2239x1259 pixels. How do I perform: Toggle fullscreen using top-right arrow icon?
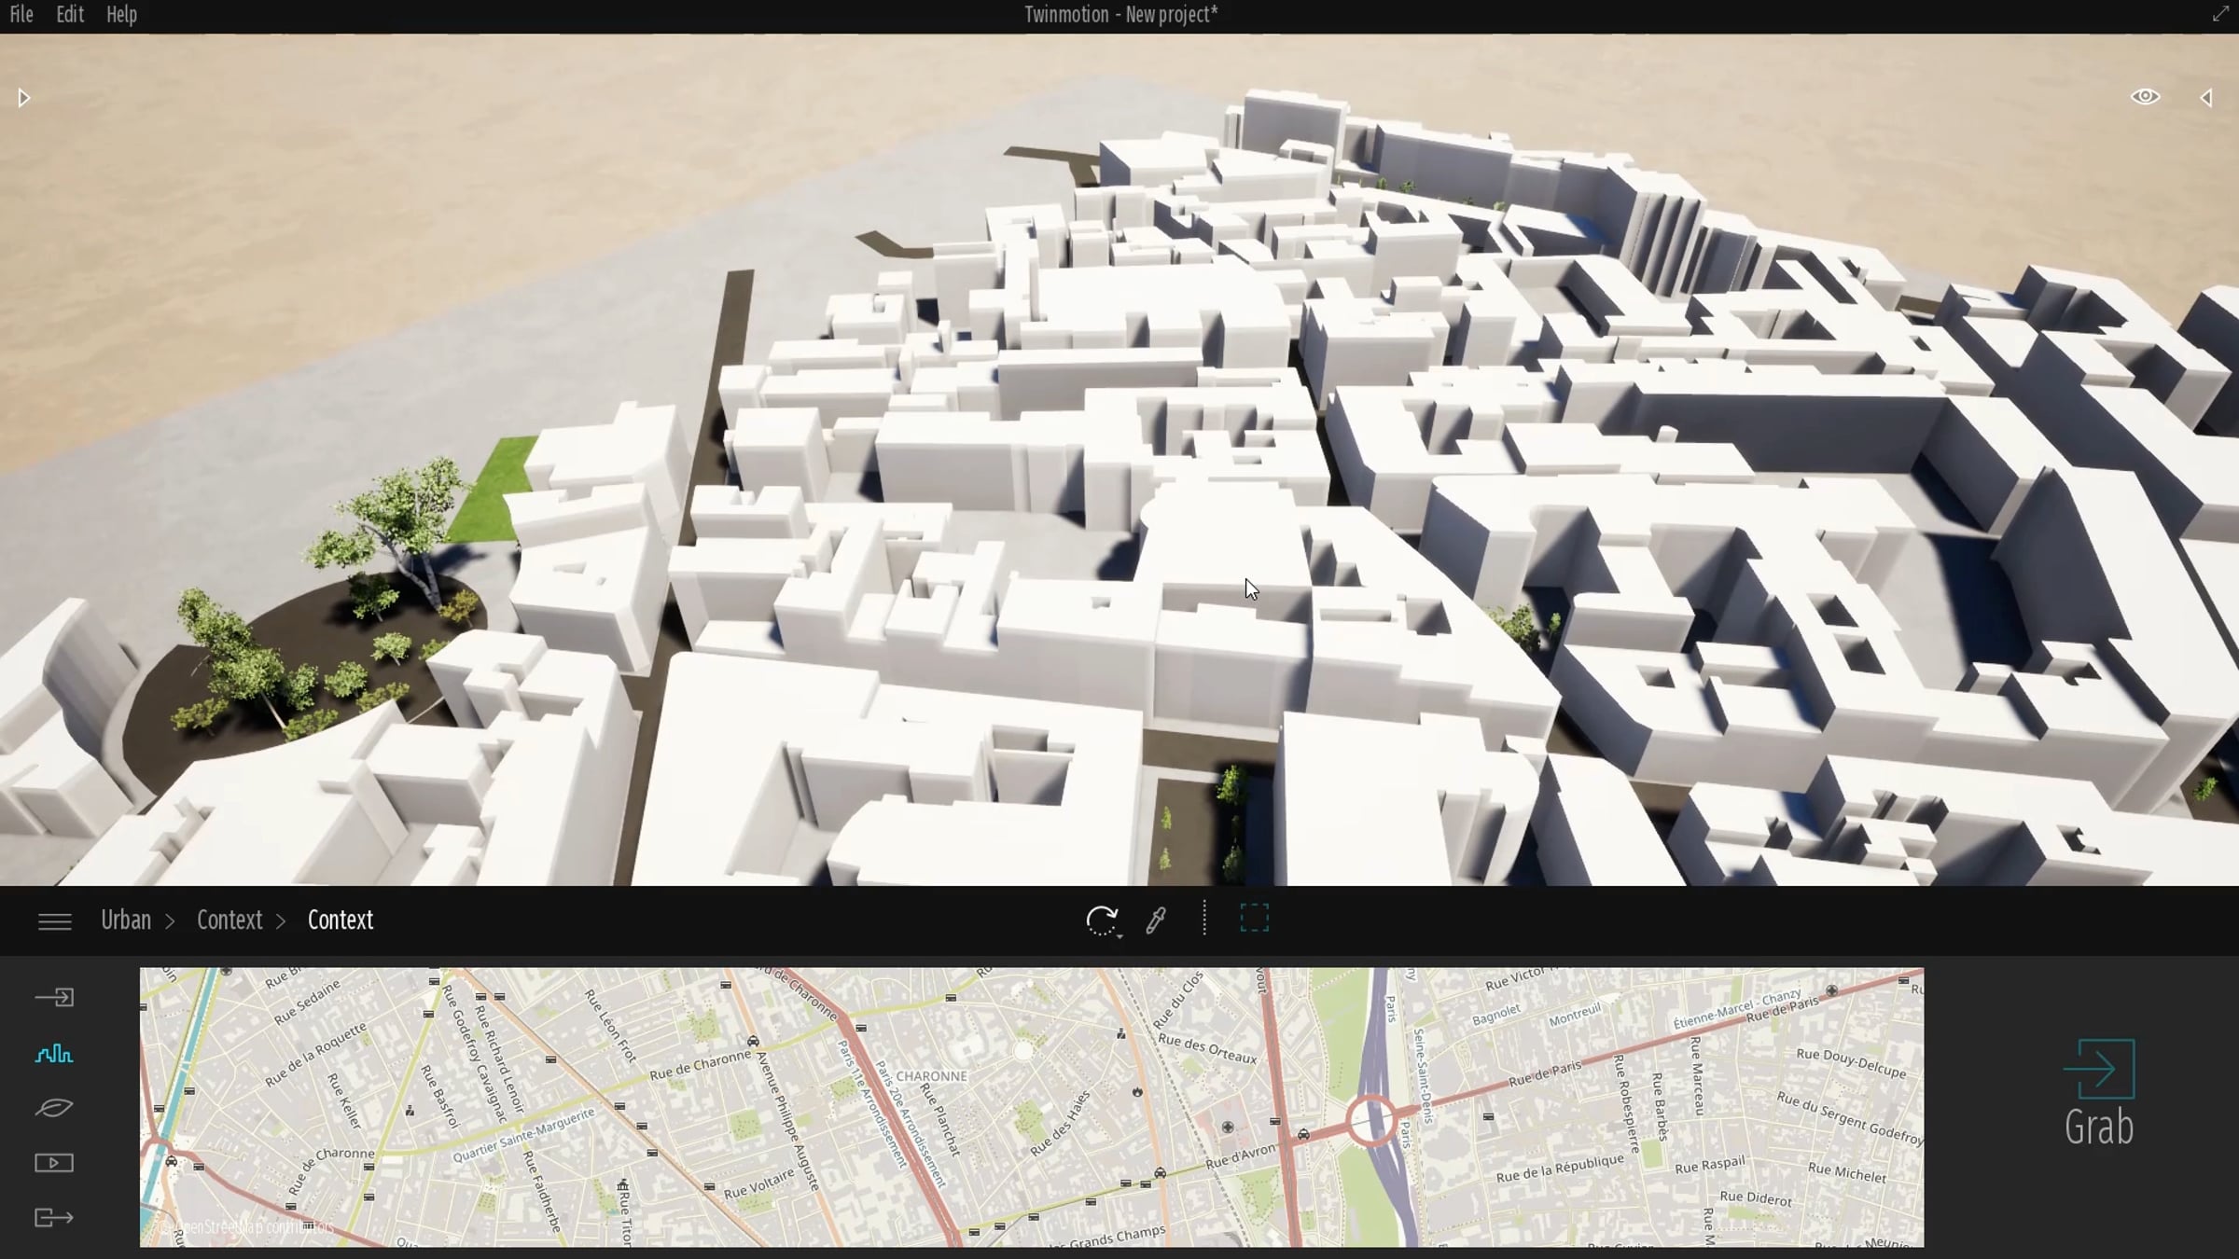click(2220, 14)
